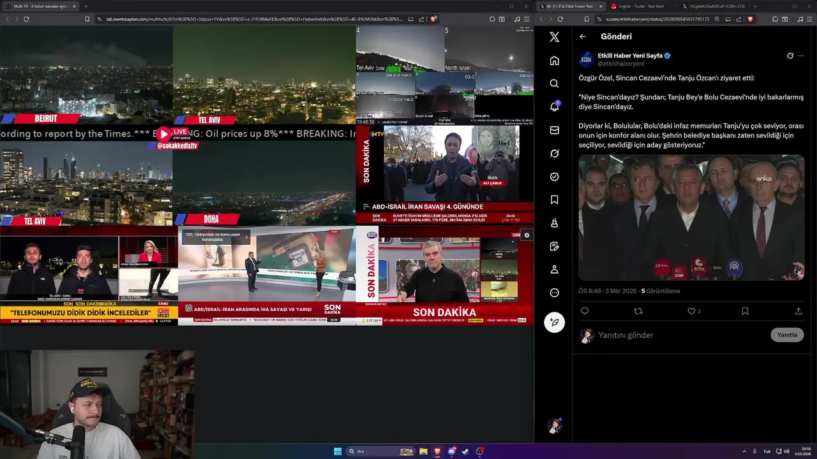Open OBS Studio from taskbar
The height and width of the screenshot is (459, 817).
click(479, 451)
